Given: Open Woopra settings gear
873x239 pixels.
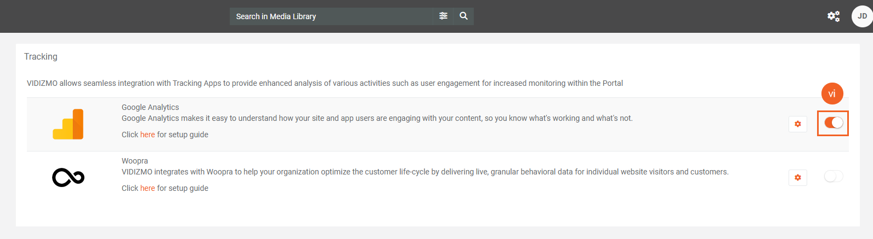Looking at the screenshot, I should coord(798,178).
